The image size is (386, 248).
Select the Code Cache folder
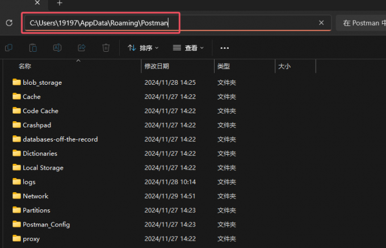pos(41,111)
